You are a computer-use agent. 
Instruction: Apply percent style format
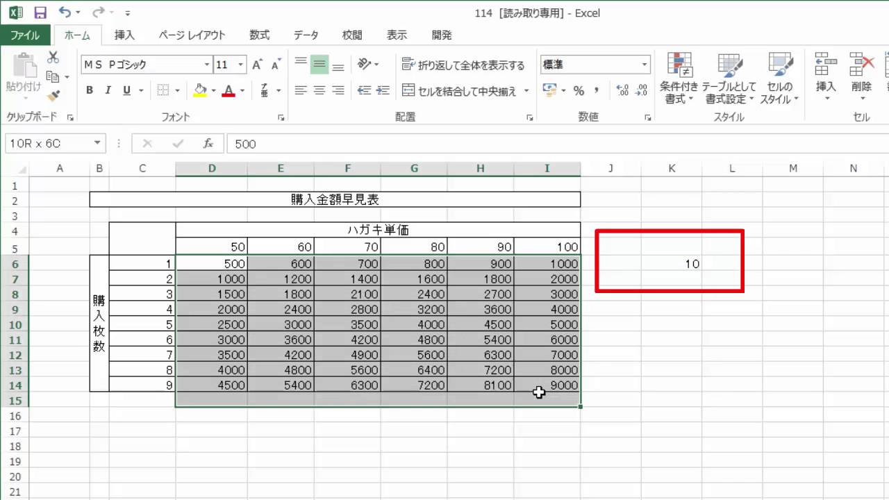579,90
